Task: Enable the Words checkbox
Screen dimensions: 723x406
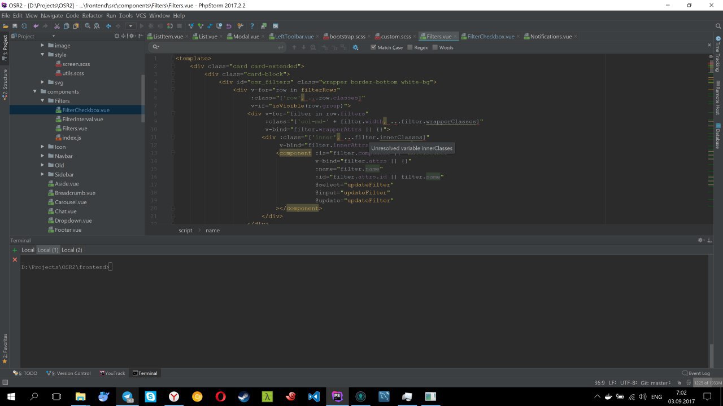Action: (x=435, y=47)
